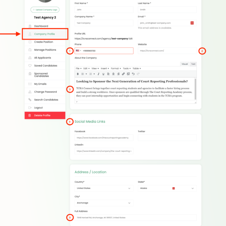Switch to the Text editor tab
Image resolution: width=226 pixels, height=226 pixels.
(x=193, y=64)
